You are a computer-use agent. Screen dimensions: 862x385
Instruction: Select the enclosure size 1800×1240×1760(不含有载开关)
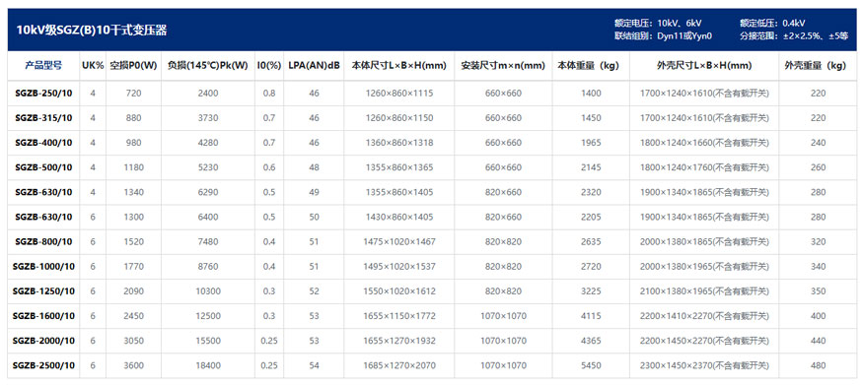click(704, 167)
